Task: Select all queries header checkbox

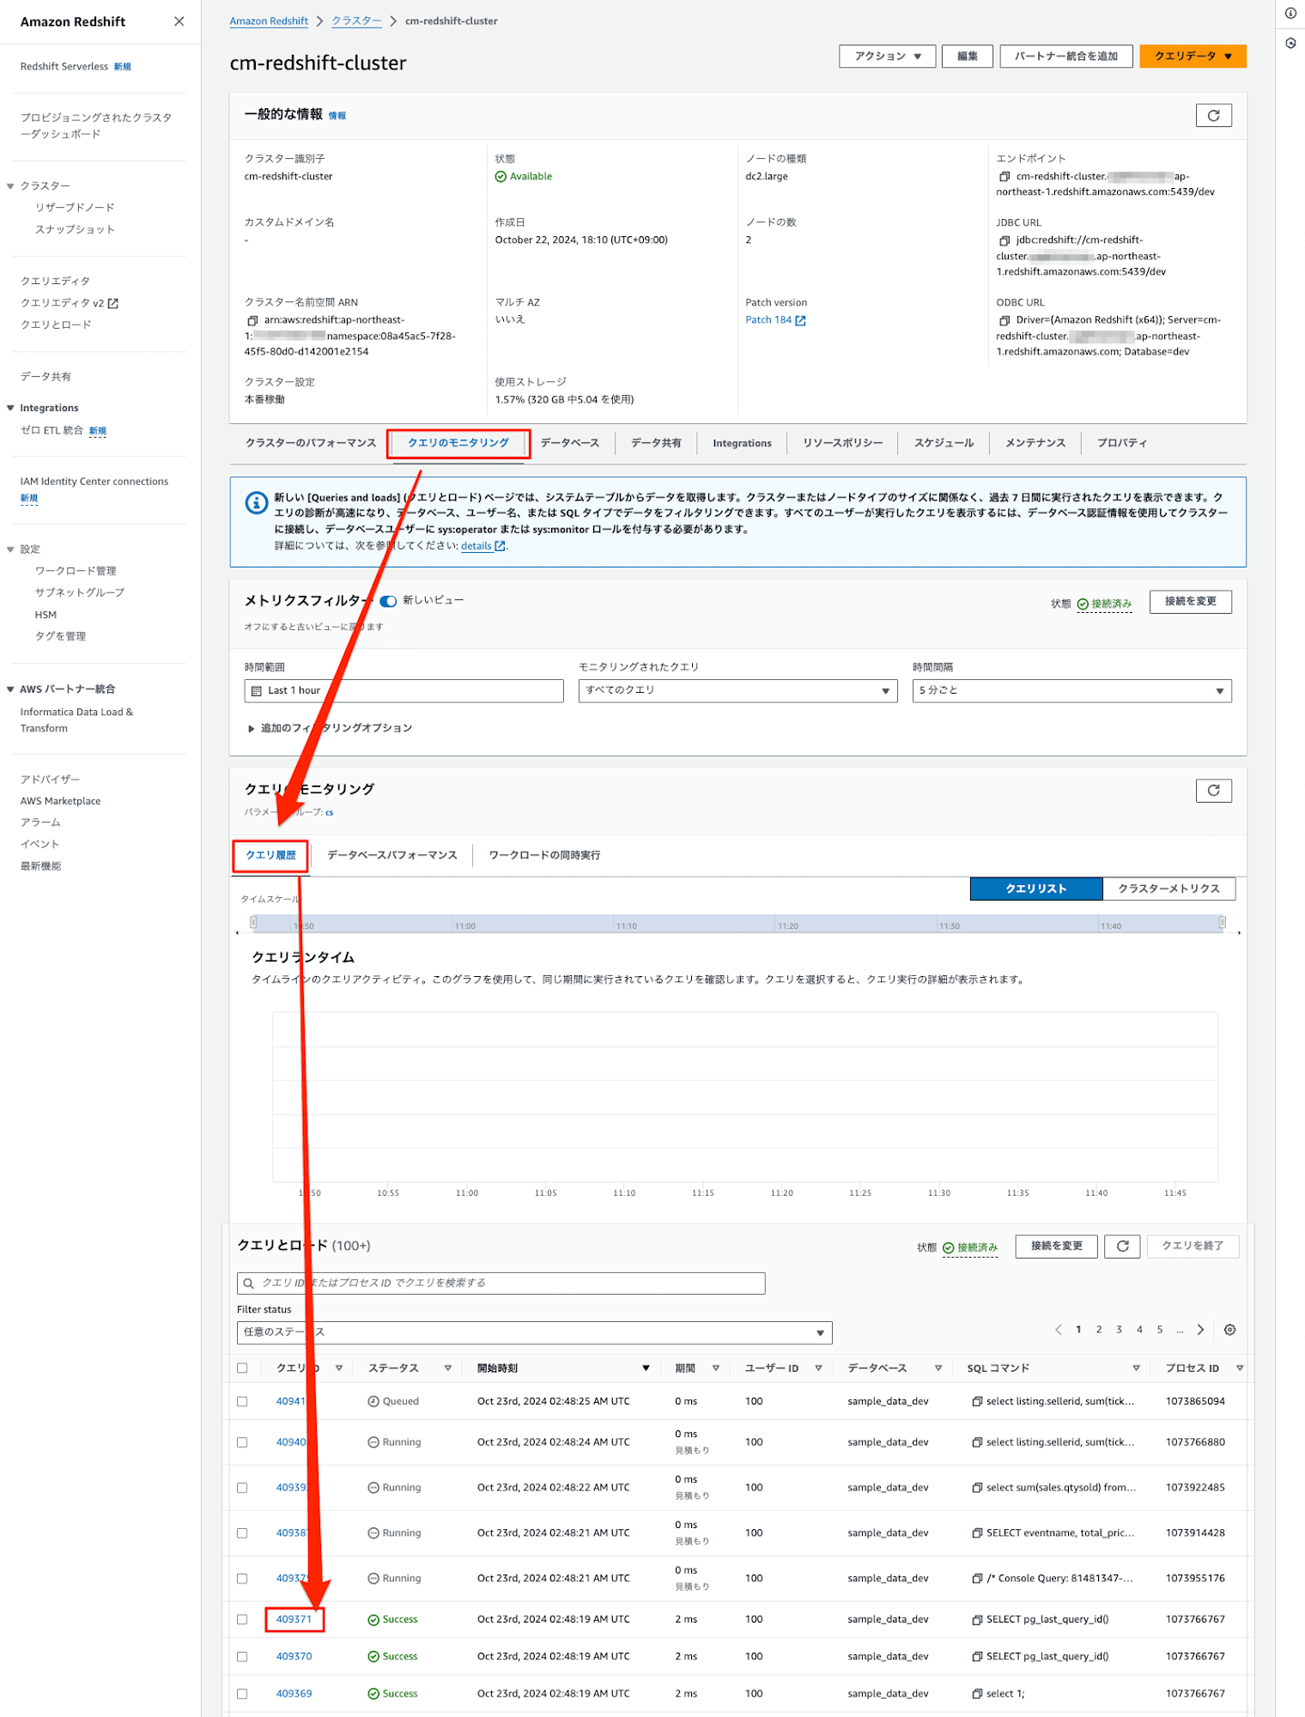Action: (242, 1368)
